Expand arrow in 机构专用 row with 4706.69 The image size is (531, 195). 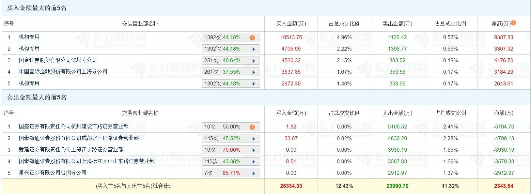tap(254, 49)
